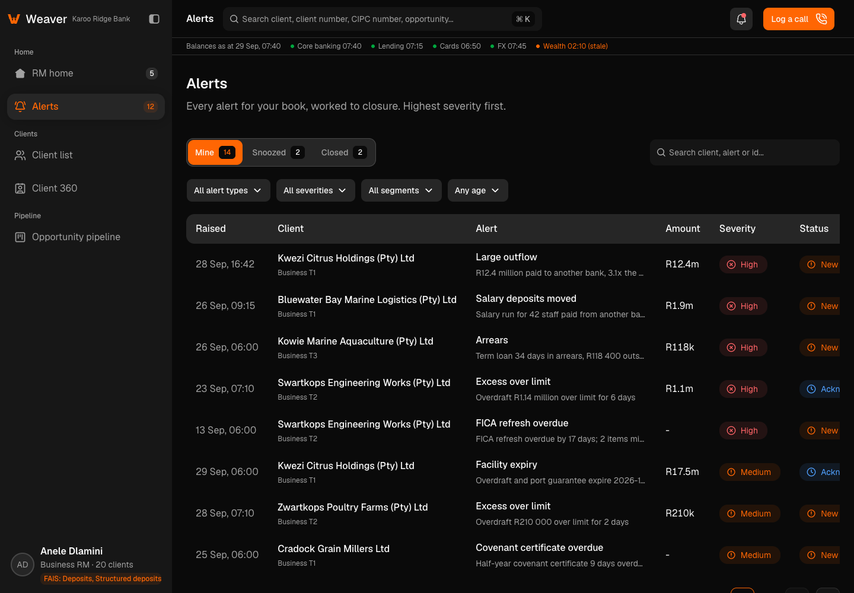
Task: Open the Salary deposits moved alert
Action: coord(526,299)
